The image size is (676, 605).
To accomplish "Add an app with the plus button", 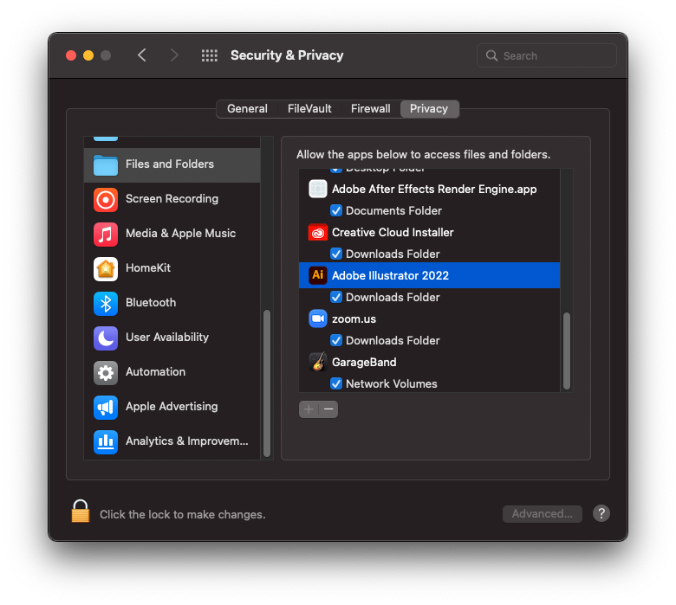I will (309, 409).
